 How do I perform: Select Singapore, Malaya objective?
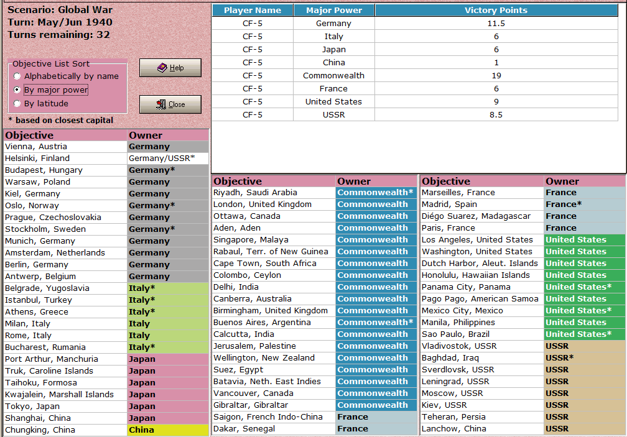[274, 240]
